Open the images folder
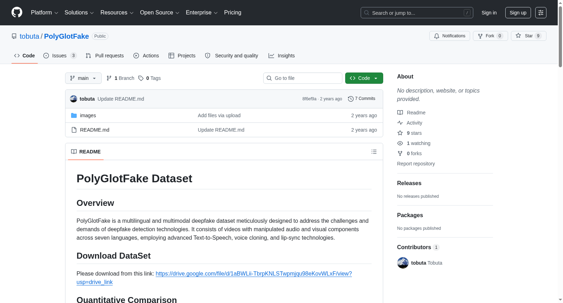 (x=88, y=115)
